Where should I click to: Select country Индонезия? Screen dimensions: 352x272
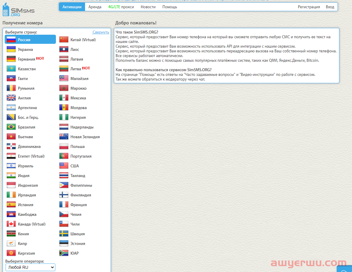coord(28,186)
